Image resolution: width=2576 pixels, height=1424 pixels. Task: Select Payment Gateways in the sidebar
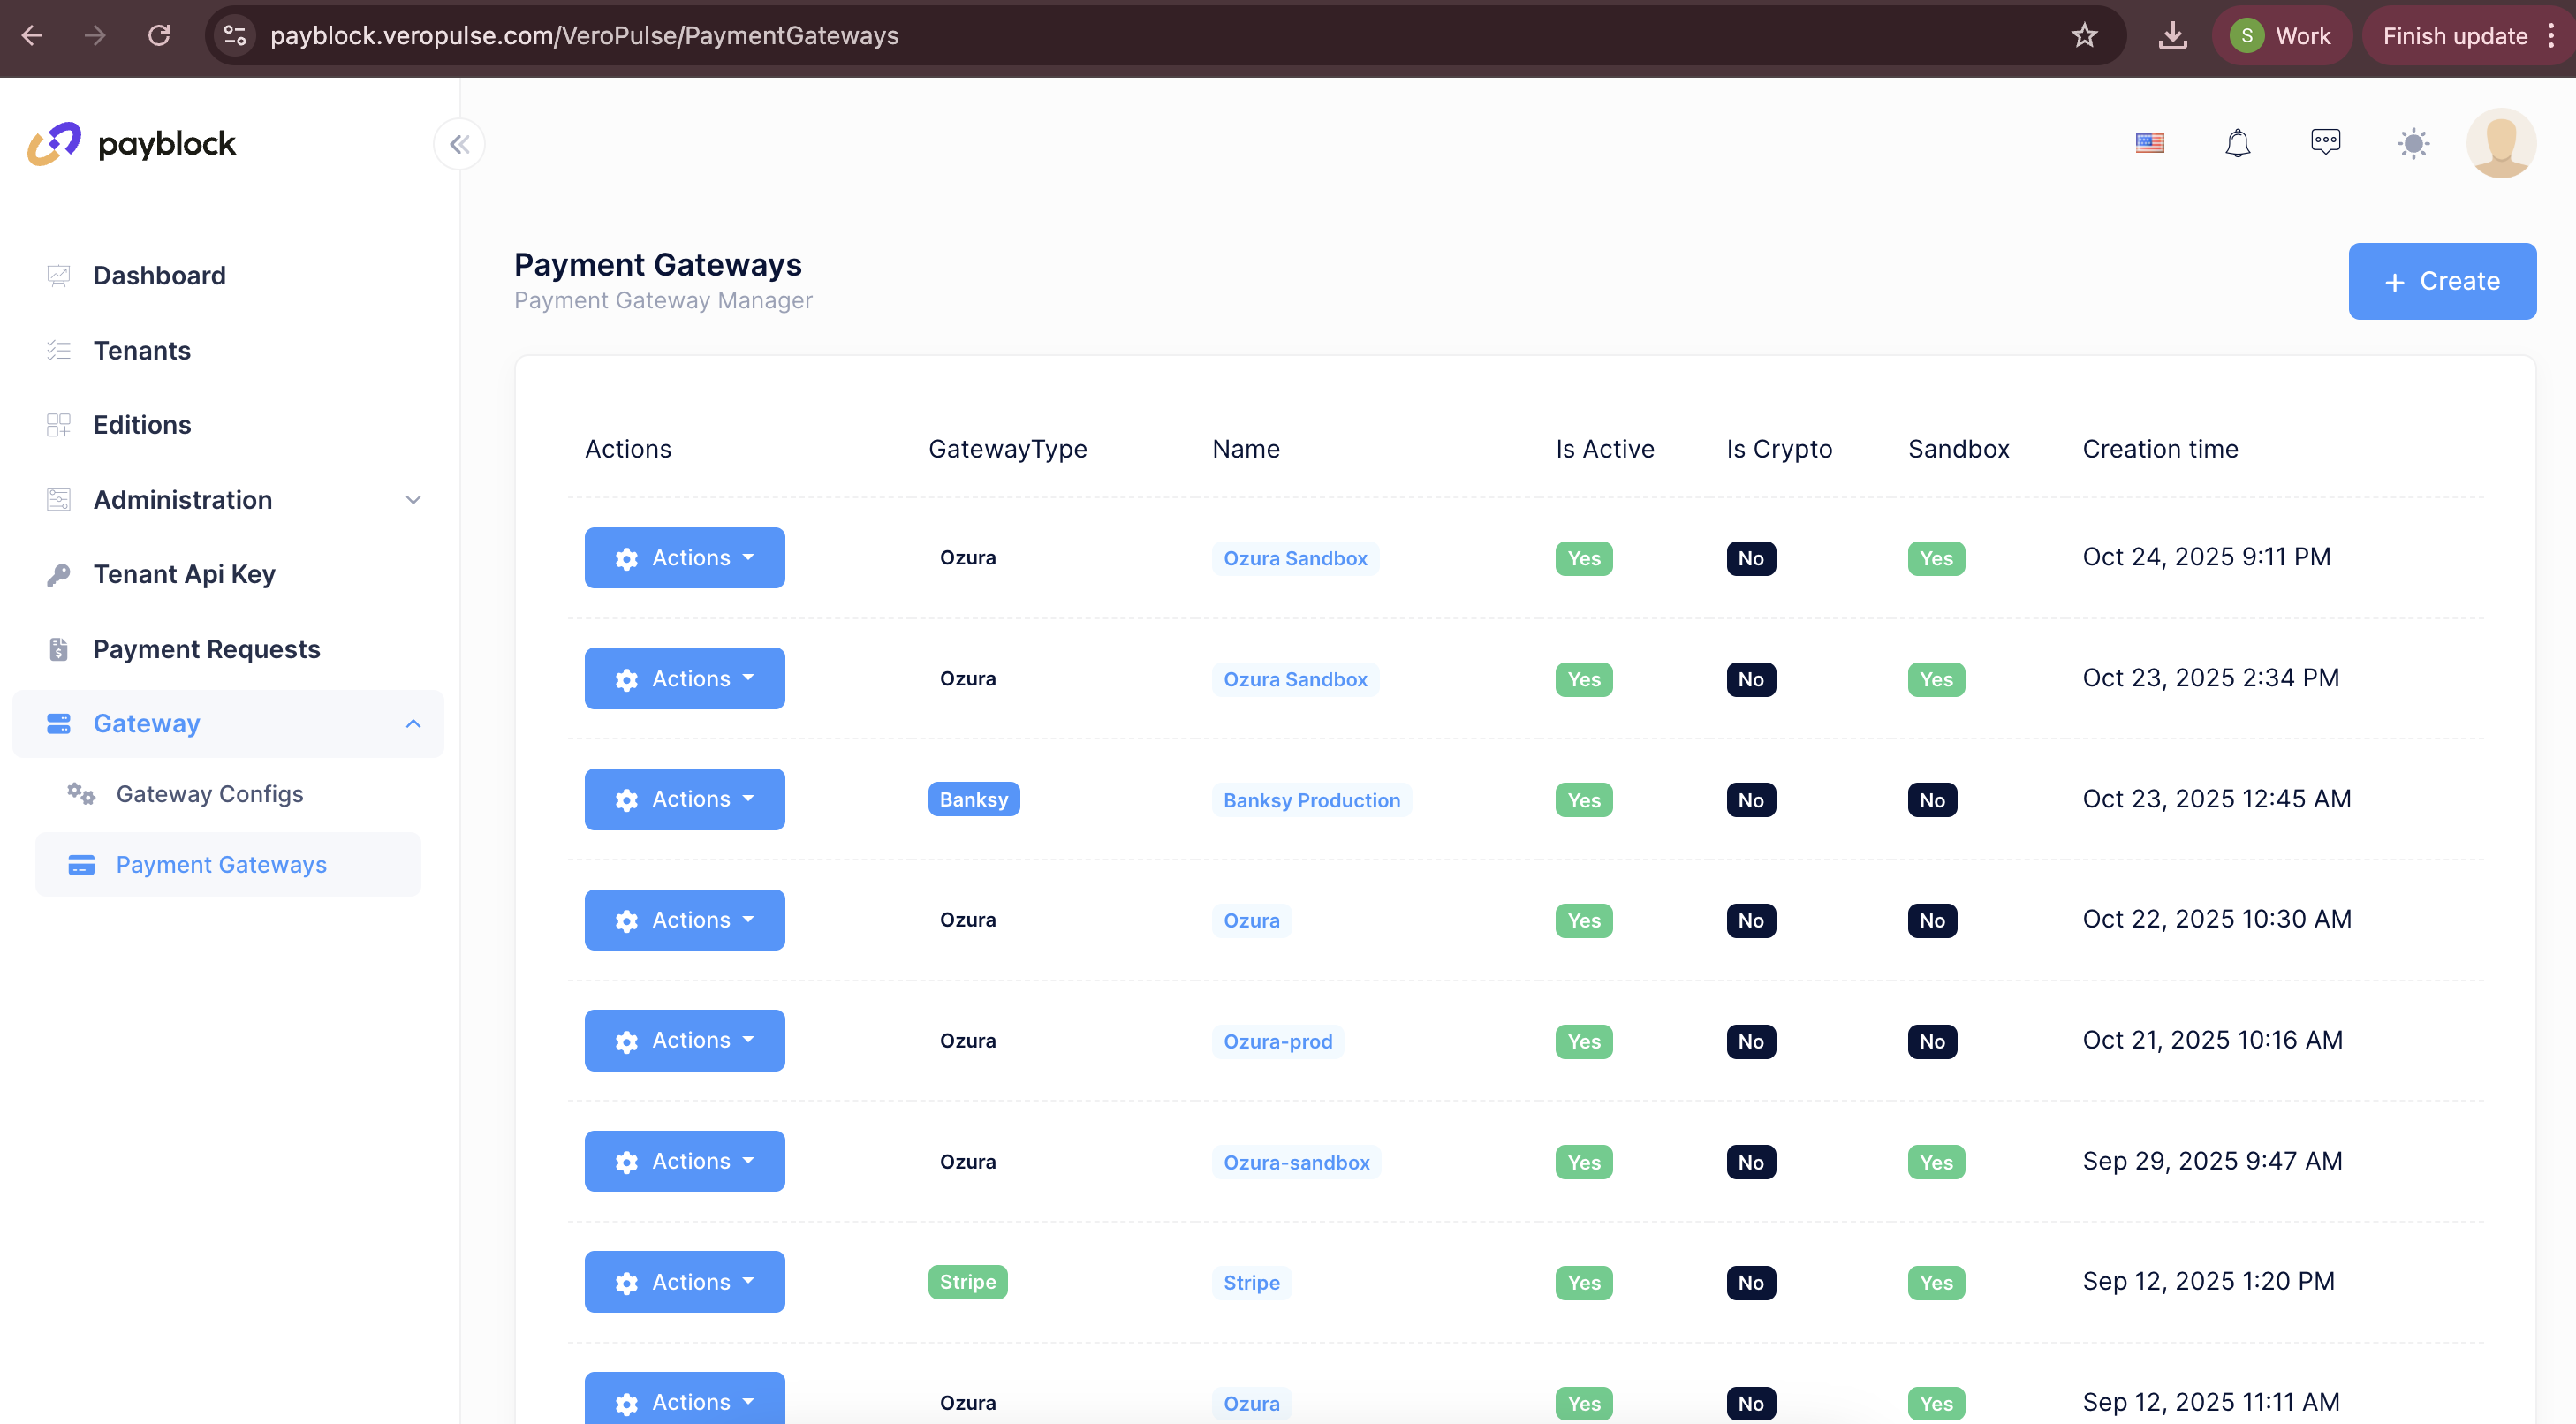(221, 864)
